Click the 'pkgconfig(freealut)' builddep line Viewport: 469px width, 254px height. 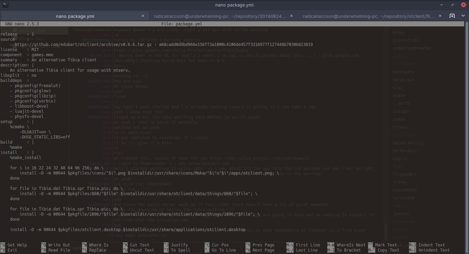(35, 86)
